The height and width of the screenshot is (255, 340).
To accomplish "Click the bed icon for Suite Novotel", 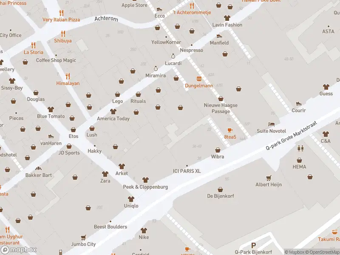I will pos(271,124).
